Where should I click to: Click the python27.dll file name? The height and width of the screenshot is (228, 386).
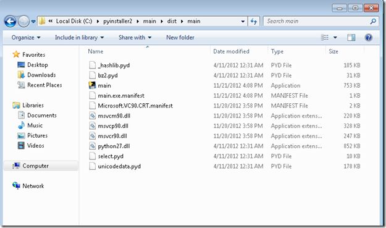click(x=114, y=146)
